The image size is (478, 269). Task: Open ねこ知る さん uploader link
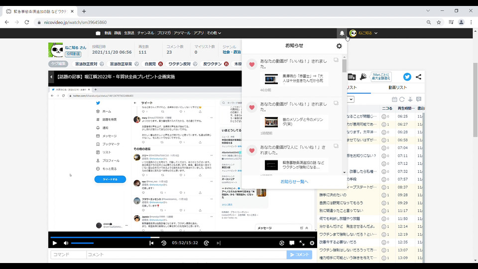[x=76, y=48]
